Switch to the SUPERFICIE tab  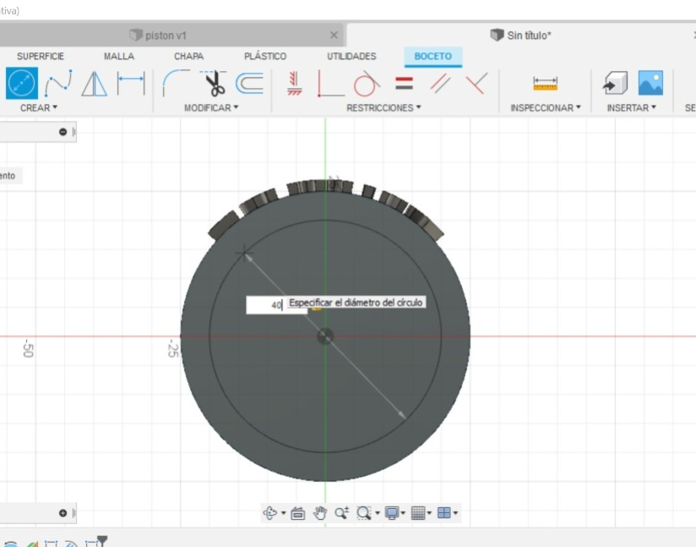41,57
